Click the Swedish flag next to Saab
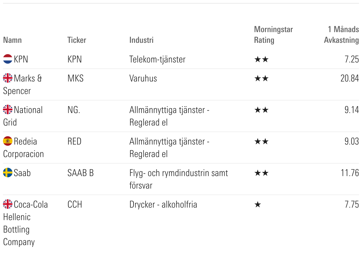The height and width of the screenshot is (254, 362). [8, 173]
